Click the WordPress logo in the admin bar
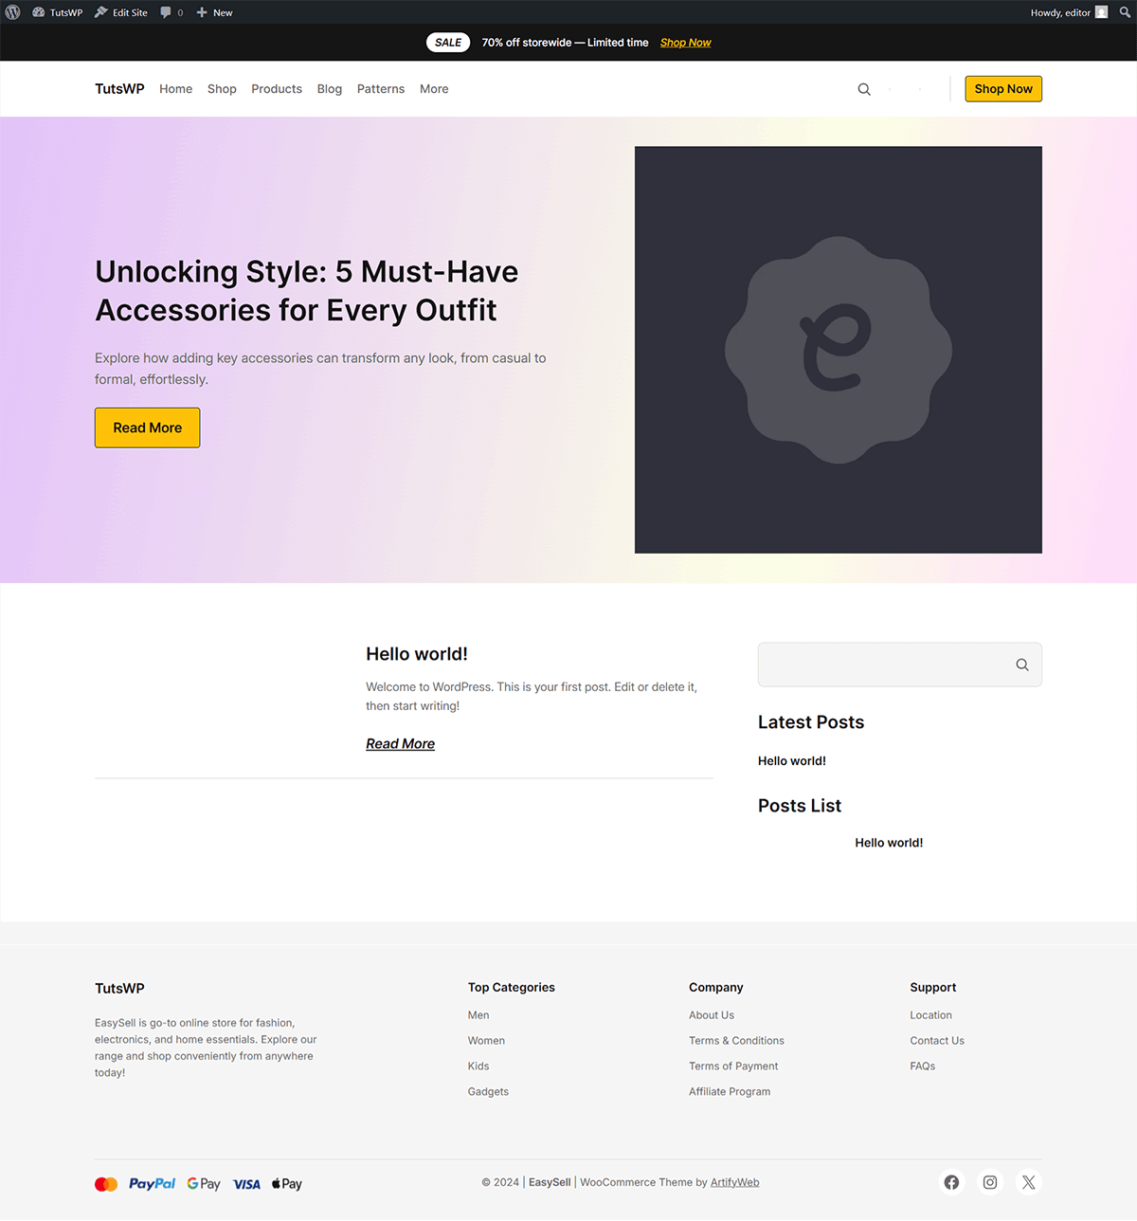The height and width of the screenshot is (1221, 1137). click(12, 12)
